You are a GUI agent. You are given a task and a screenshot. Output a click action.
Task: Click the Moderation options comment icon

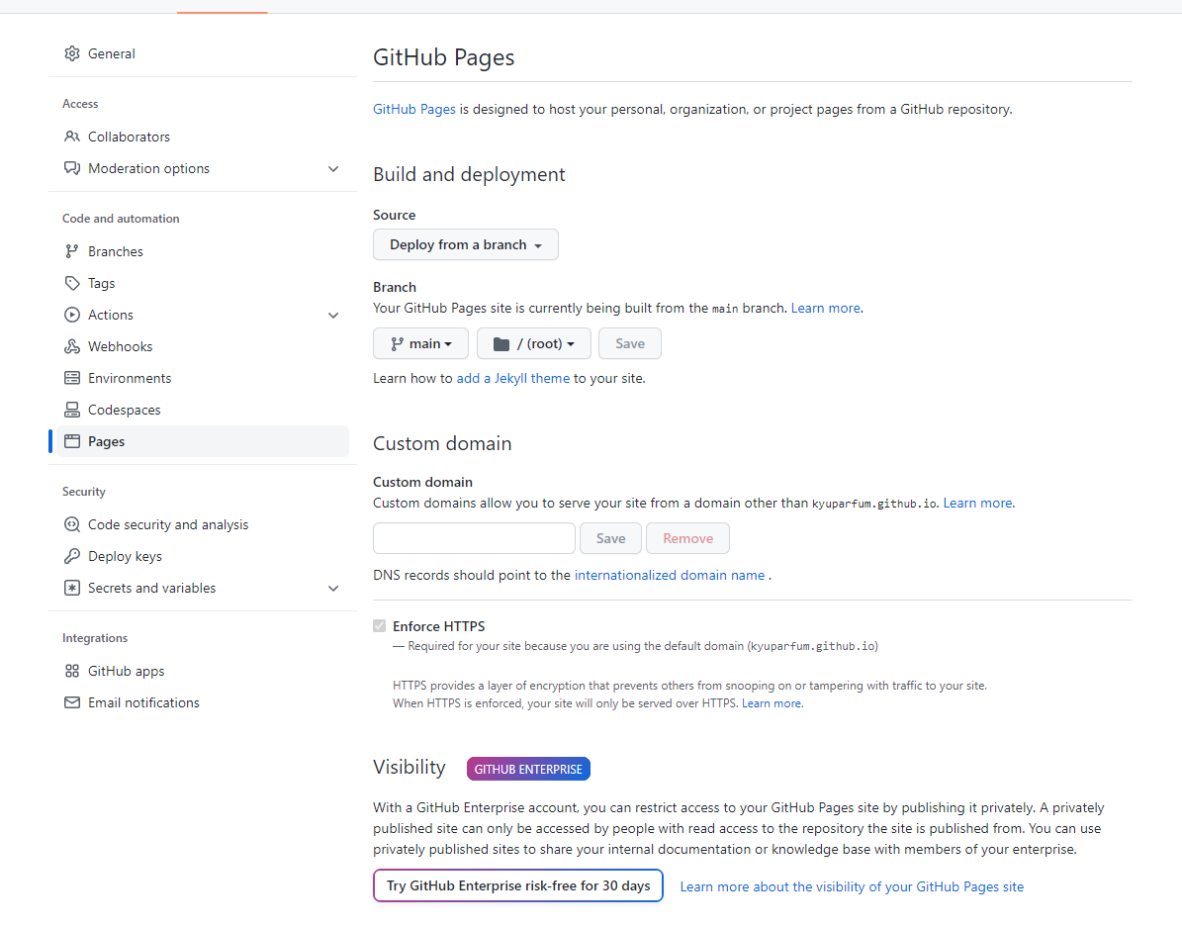click(71, 168)
